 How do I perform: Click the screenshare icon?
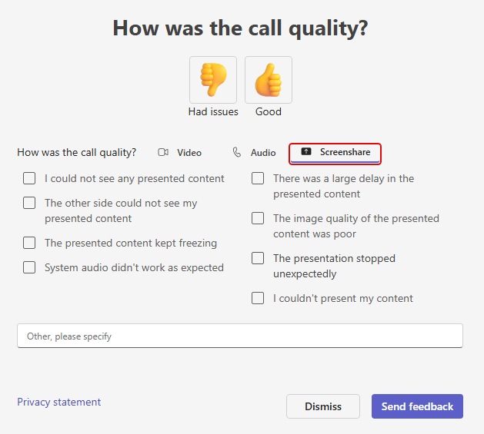[306, 152]
